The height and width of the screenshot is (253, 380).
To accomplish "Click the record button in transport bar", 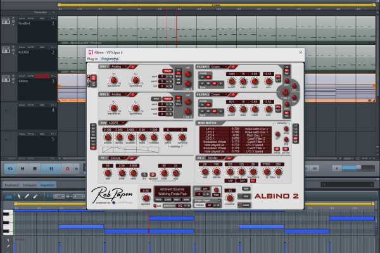I will click(67, 168).
